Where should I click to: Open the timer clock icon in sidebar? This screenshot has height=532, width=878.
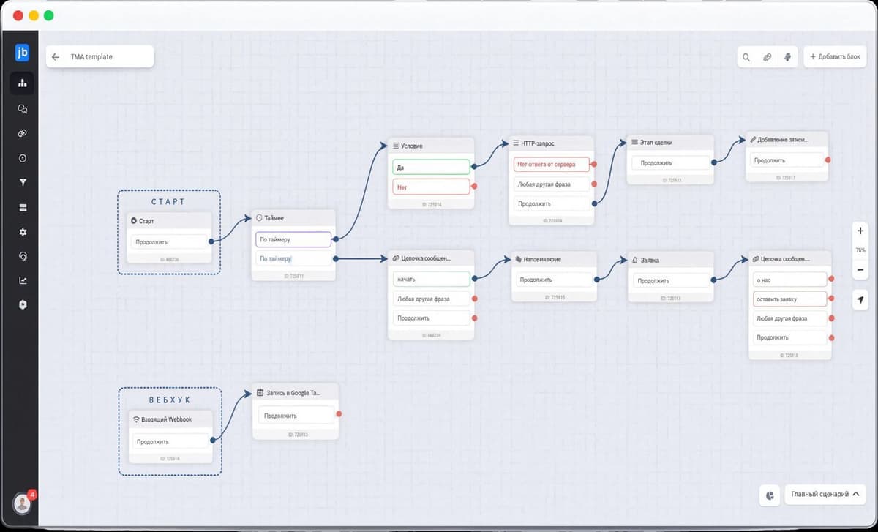click(x=22, y=158)
